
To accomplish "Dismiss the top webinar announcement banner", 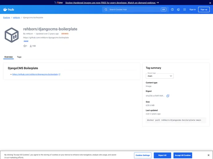I will point(210,2).
